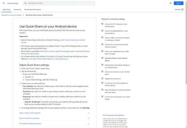Click the breadcrumb chevron separator icon
The image size is (187, 128).
click(x=23, y=15)
